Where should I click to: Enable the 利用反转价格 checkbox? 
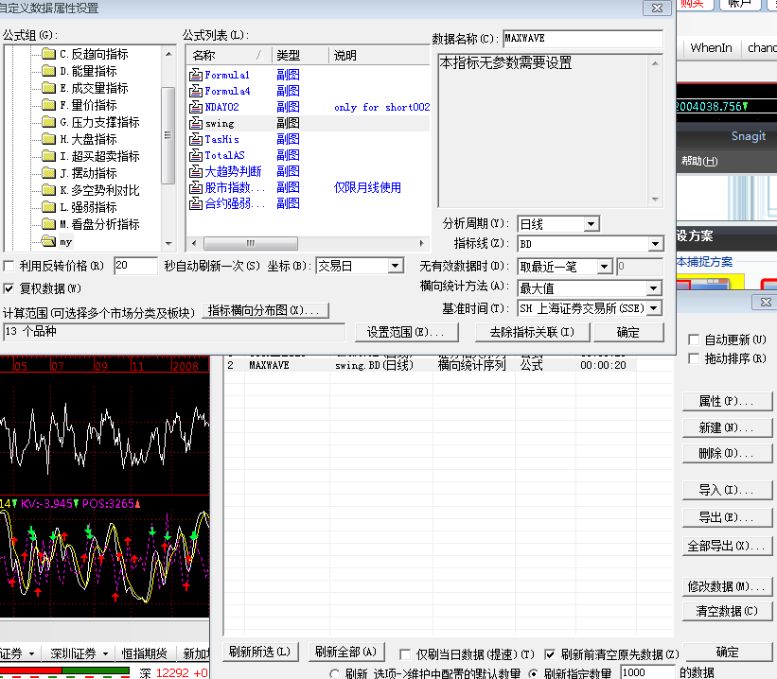[x=9, y=267]
